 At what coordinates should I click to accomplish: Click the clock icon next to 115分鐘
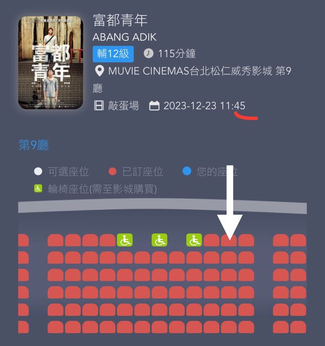148,54
